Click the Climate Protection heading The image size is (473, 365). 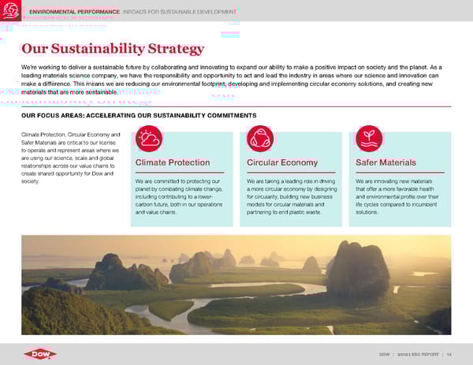pos(172,163)
